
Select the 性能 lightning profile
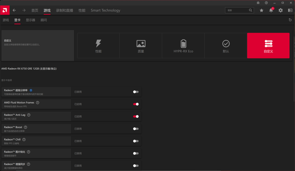pos(98,45)
